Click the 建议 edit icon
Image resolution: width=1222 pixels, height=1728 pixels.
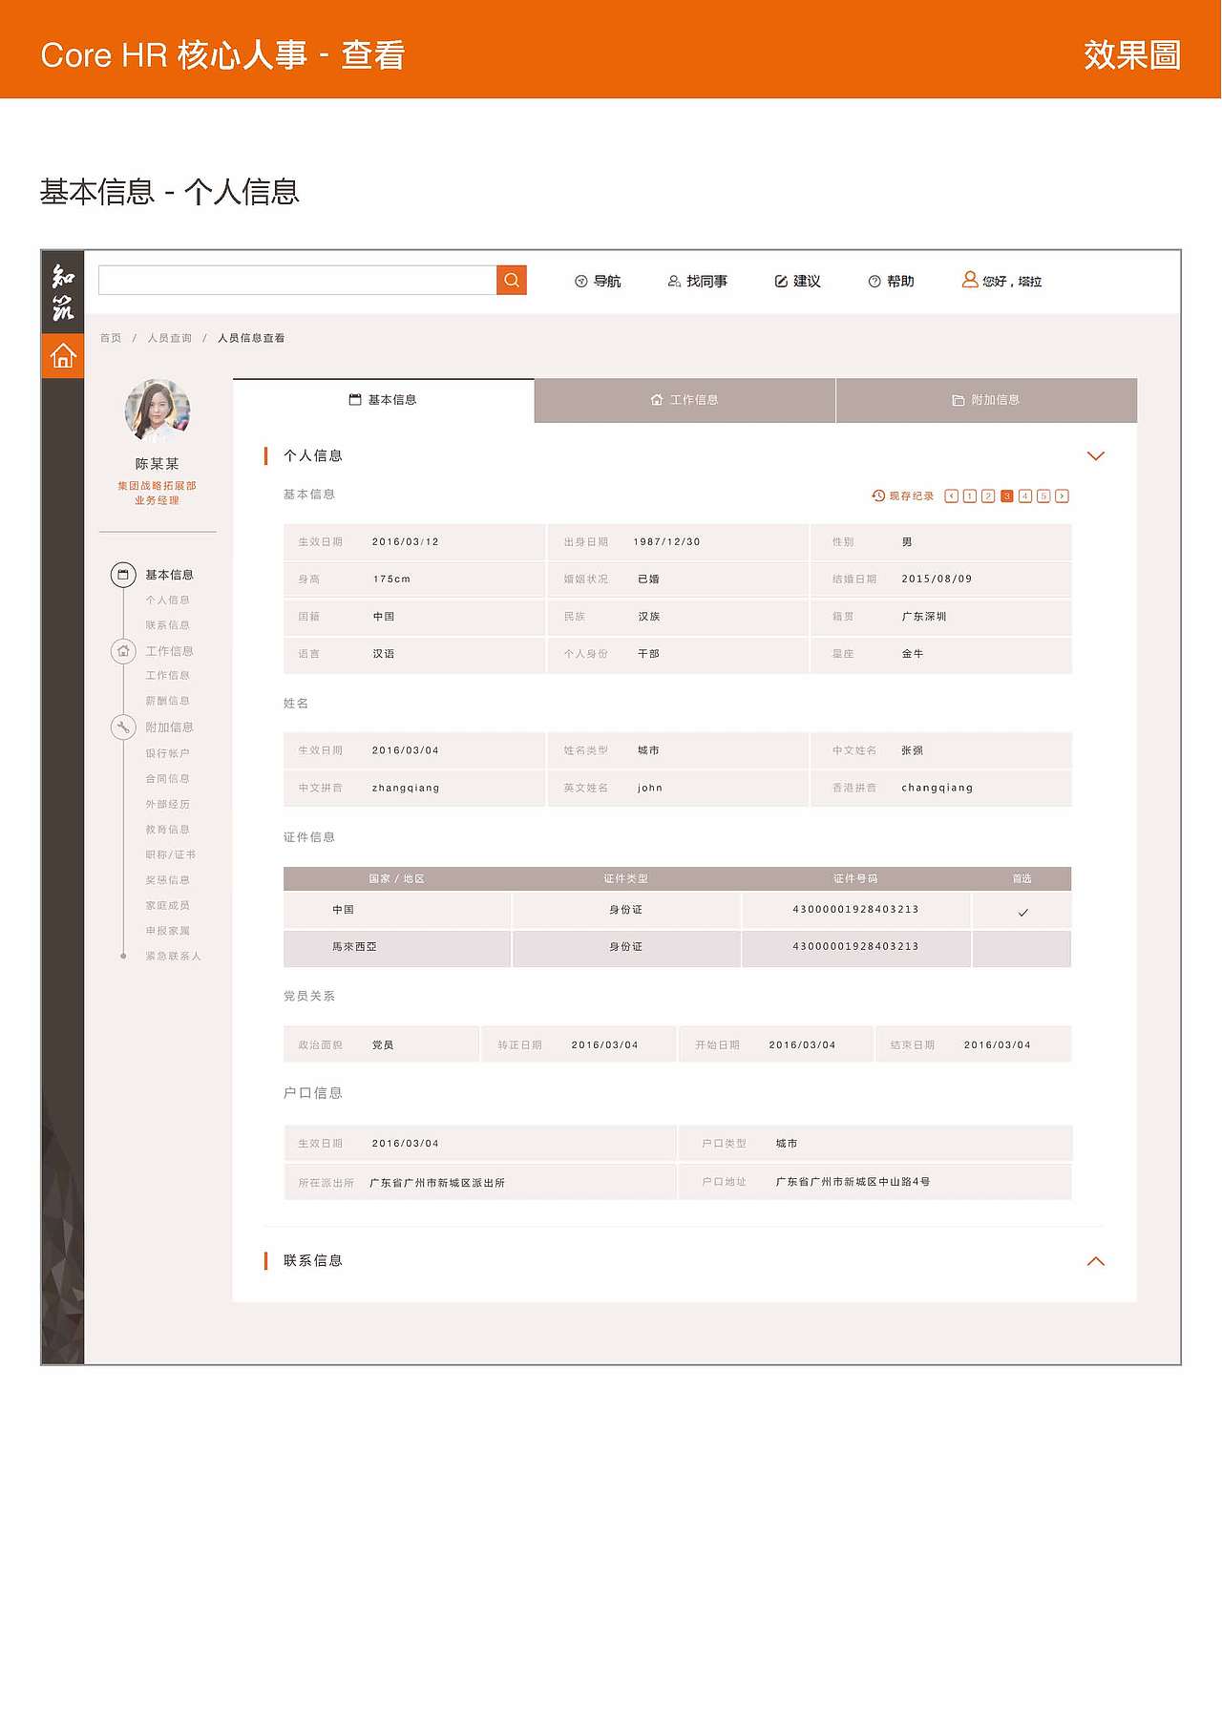781,282
